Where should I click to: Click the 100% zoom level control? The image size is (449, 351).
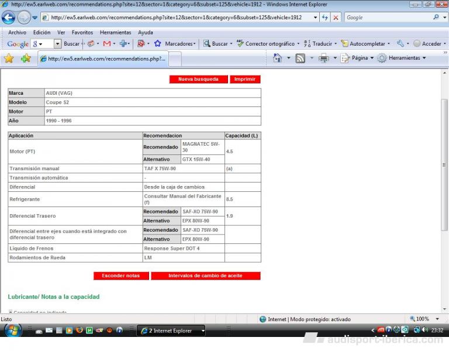coord(420,319)
